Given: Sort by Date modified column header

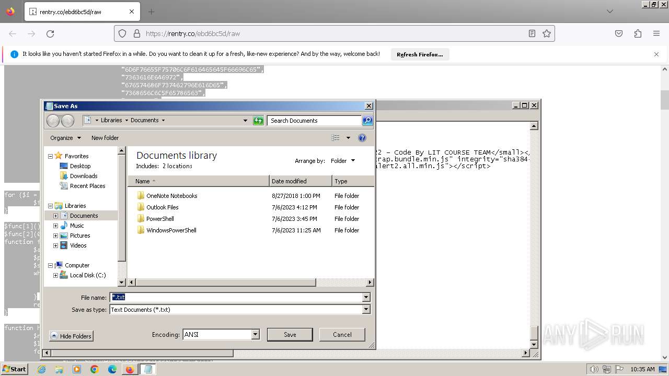Looking at the screenshot, I should click(301, 181).
